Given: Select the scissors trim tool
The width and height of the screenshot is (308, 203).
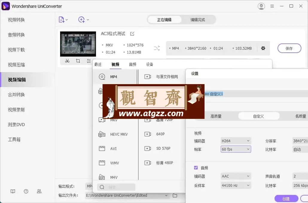Looking at the screenshot, I should pyautogui.click(x=67, y=61).
